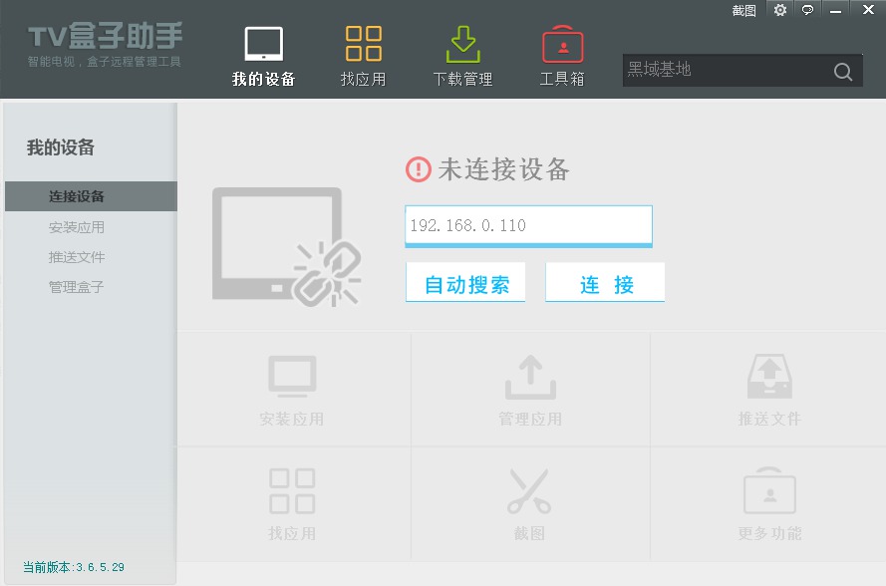Switch to the 找应用 tab
This screenshot has height=586, width=886.
[364, 57]
